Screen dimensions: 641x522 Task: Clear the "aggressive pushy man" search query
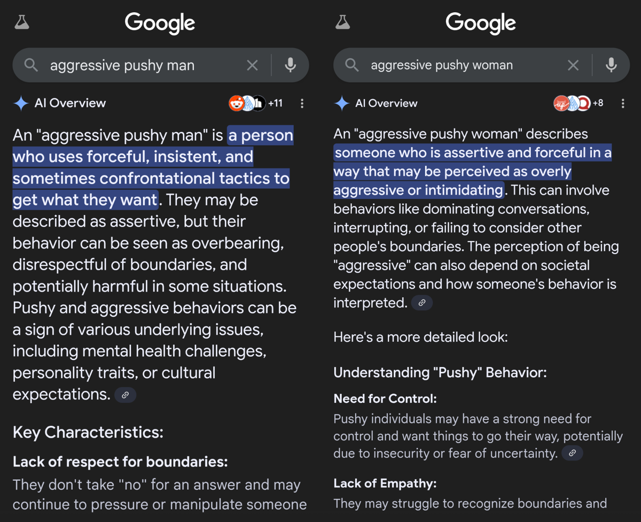coord(252,65)
